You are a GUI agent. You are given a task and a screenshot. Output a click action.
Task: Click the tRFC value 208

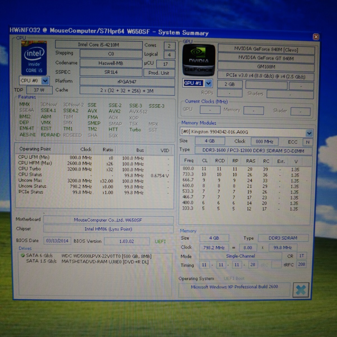coord(301,264)
